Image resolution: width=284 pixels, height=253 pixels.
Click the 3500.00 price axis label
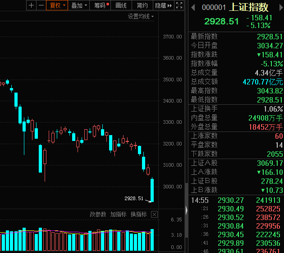(x=172, y=80)
